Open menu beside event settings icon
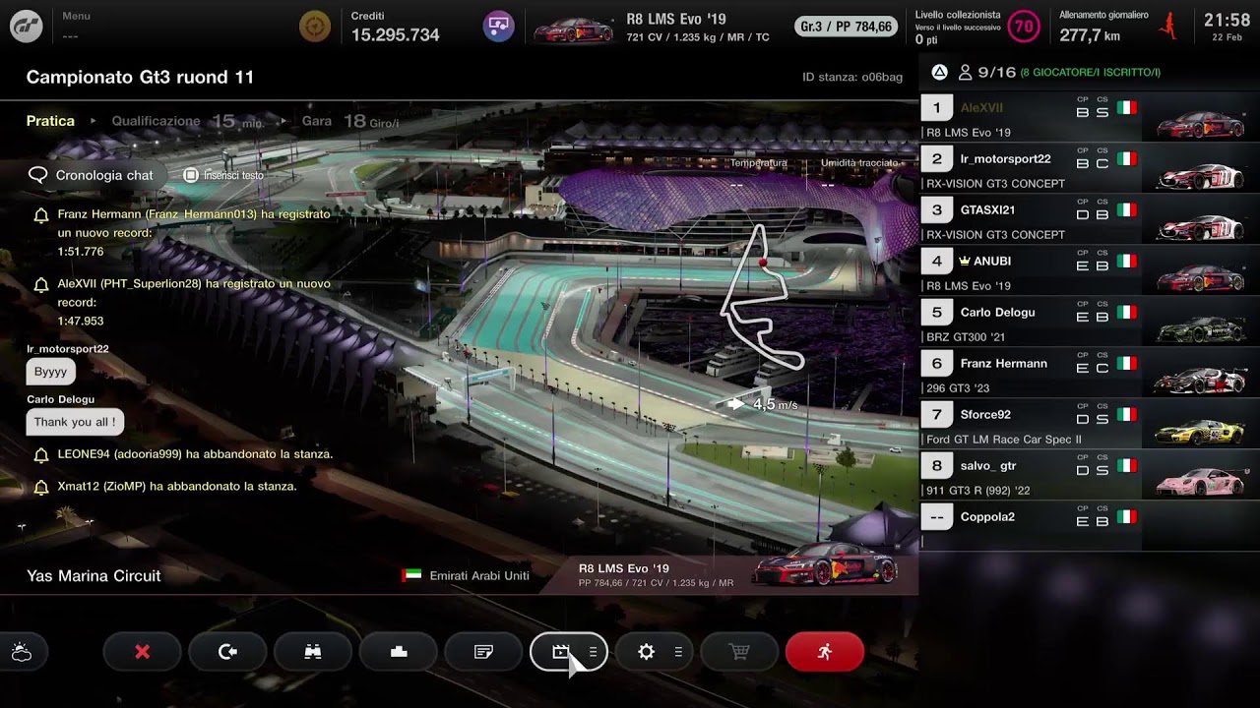Image resolution: width=1260 pixels, height=708 pixels. click(593, 652)
